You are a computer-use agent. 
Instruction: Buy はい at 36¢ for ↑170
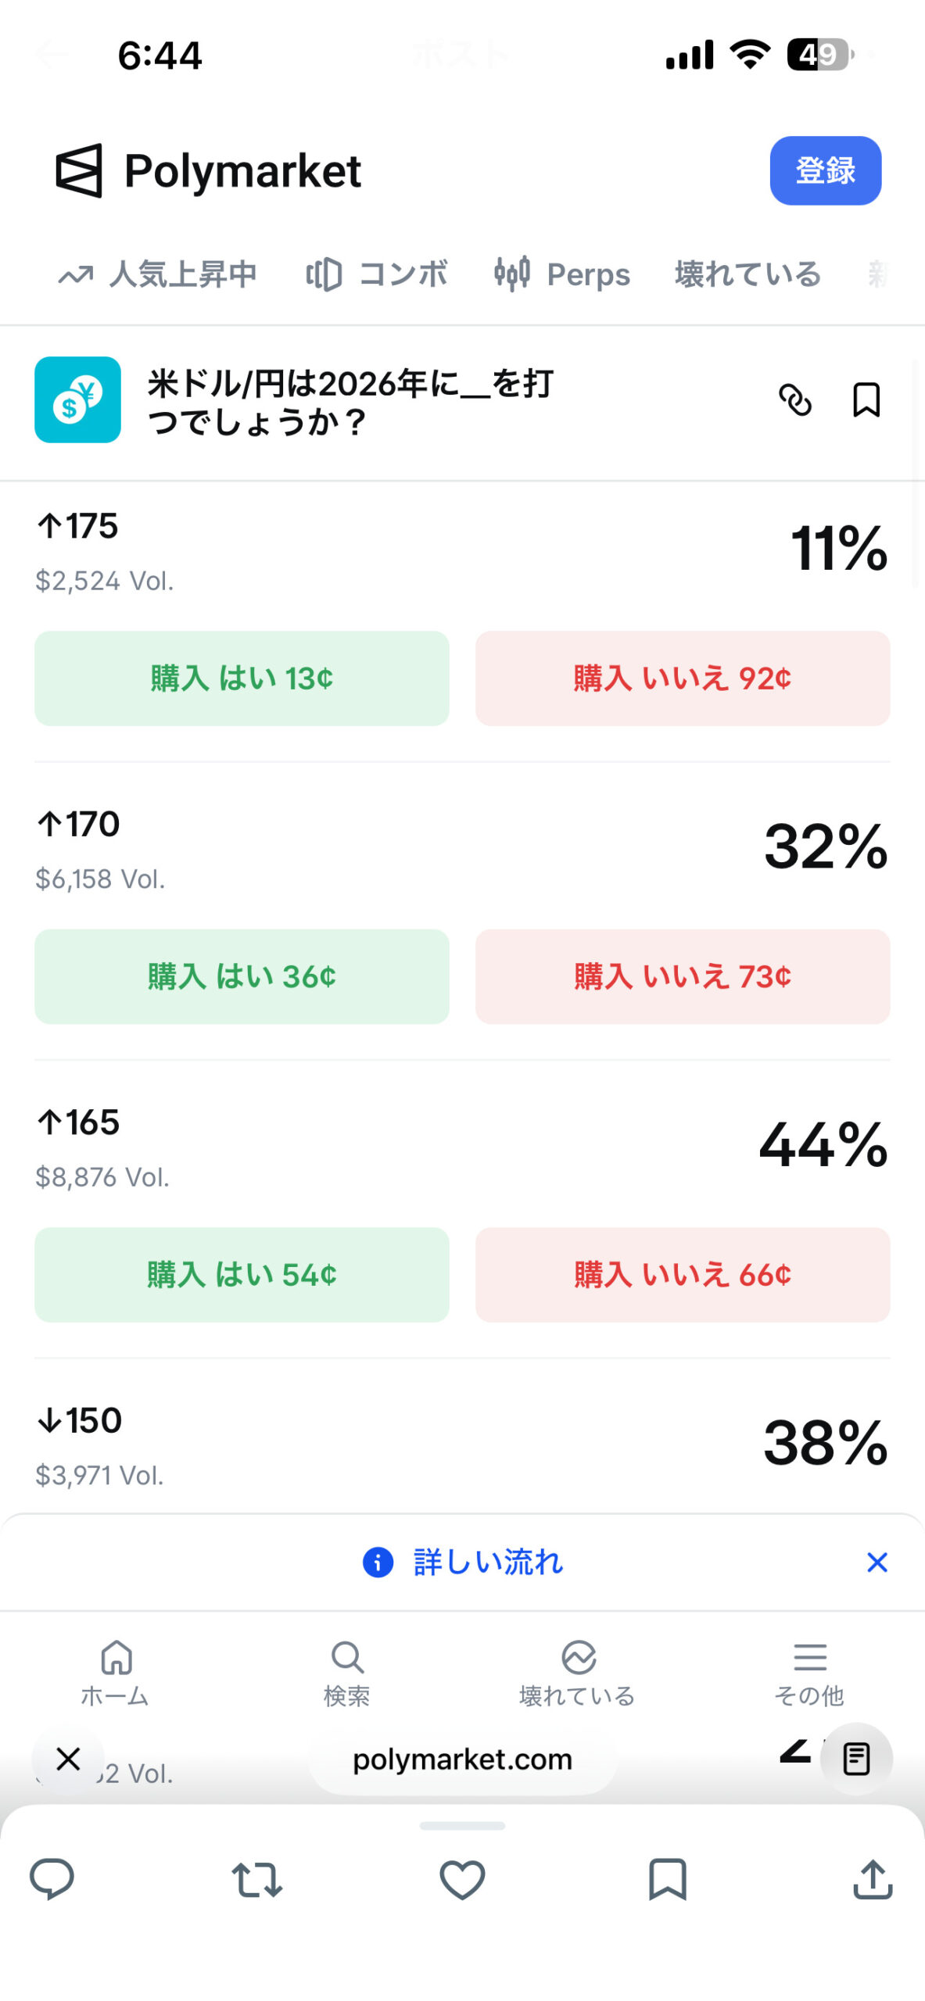[242, 976]
